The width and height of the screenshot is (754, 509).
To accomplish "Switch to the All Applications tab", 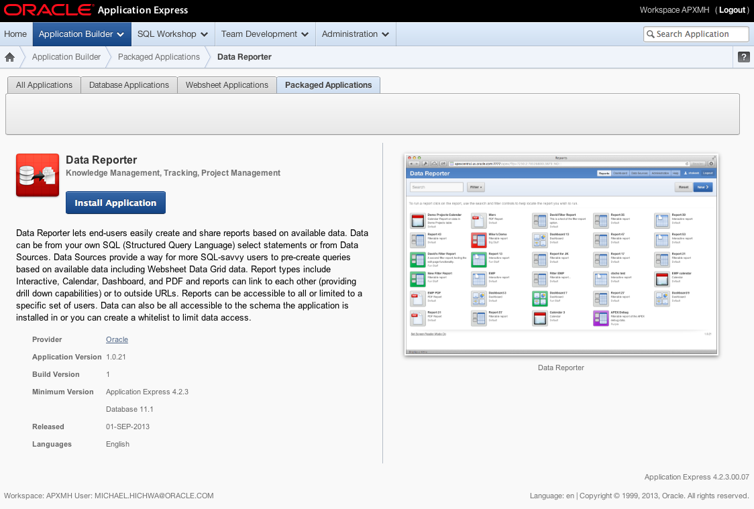I will coord(44,84).
